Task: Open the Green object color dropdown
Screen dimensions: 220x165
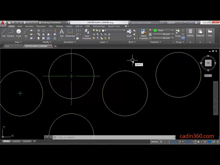Action: point(163,30)
